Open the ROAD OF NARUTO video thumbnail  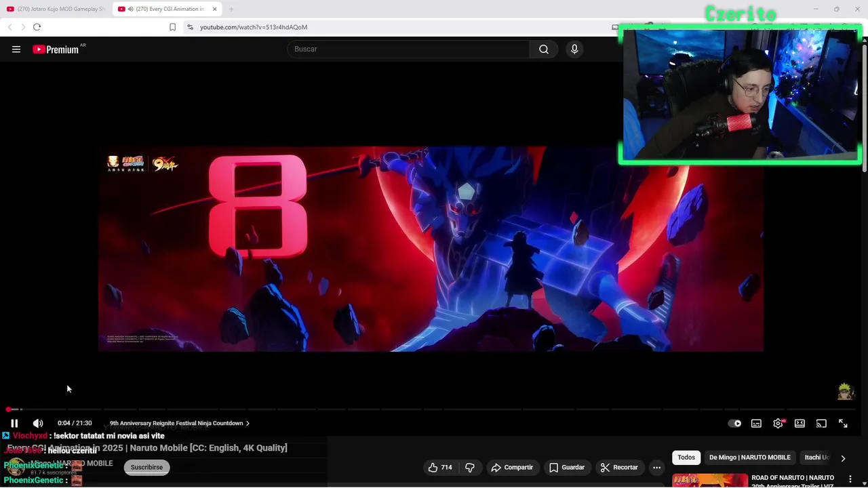pyautogui.click(x=709, y=481)
